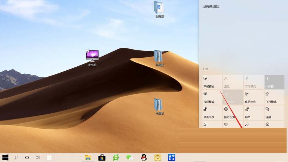Open the blue tools taskbar app
Viewport: 288px width, 162px height.
coord(172,157)
